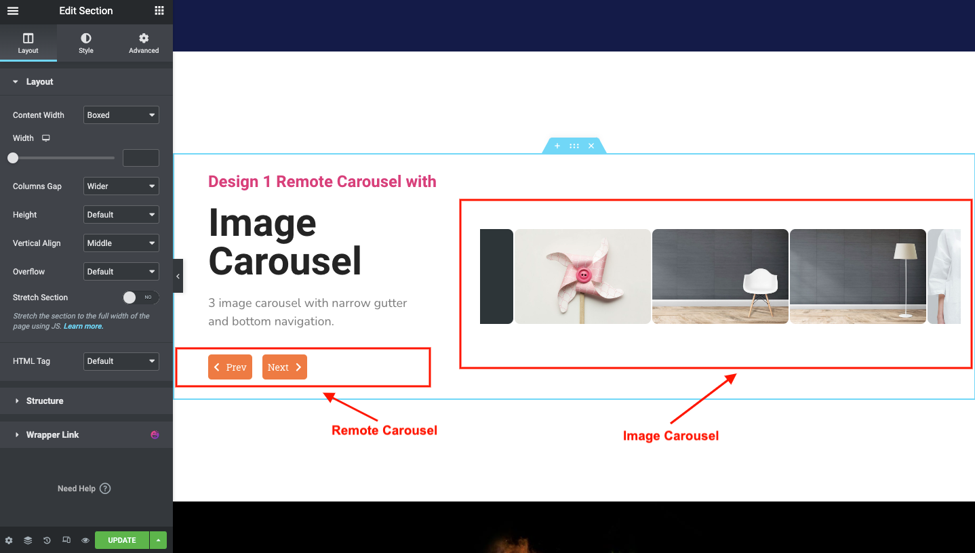Switch to the Style tab

click(x=86, y=43)
